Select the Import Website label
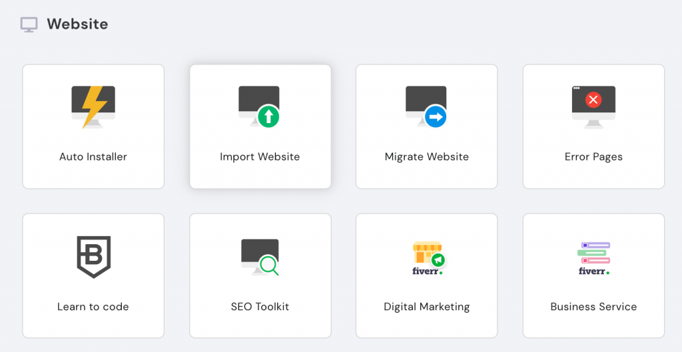 (260, 156)
